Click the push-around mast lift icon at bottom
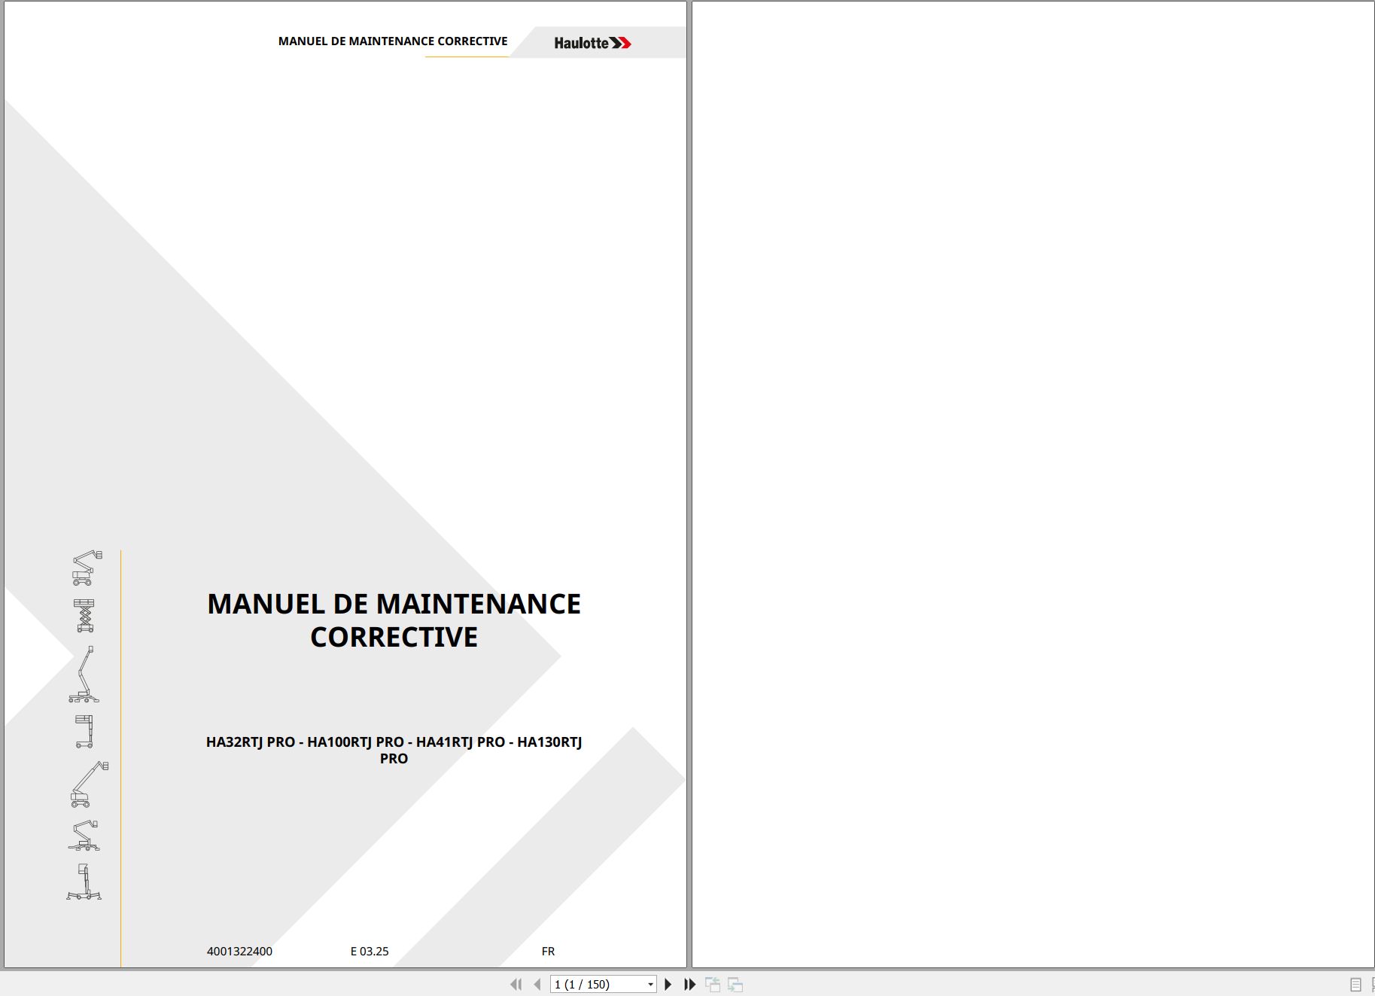1375x996 pixels. tap(84, 882)
